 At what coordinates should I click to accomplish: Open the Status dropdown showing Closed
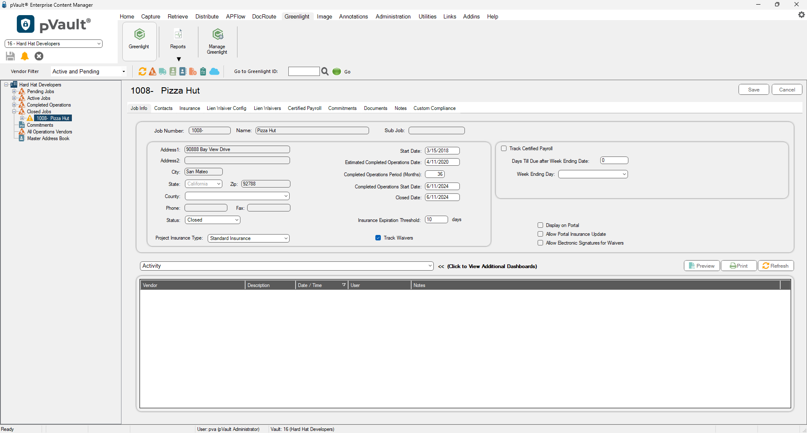(x=213, y=220)
